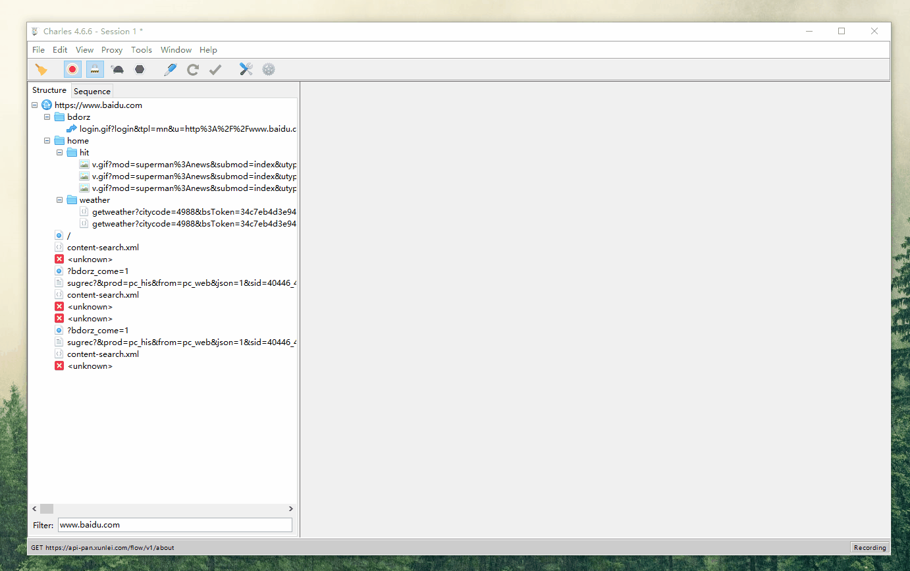Click the home folder icon

(x=59, y=141)
